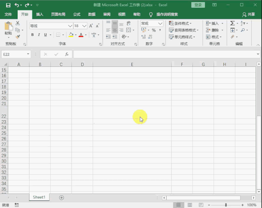The image size is (262, 208).
Task: Toggle Underline formatting
Action: tap(45, 34)
